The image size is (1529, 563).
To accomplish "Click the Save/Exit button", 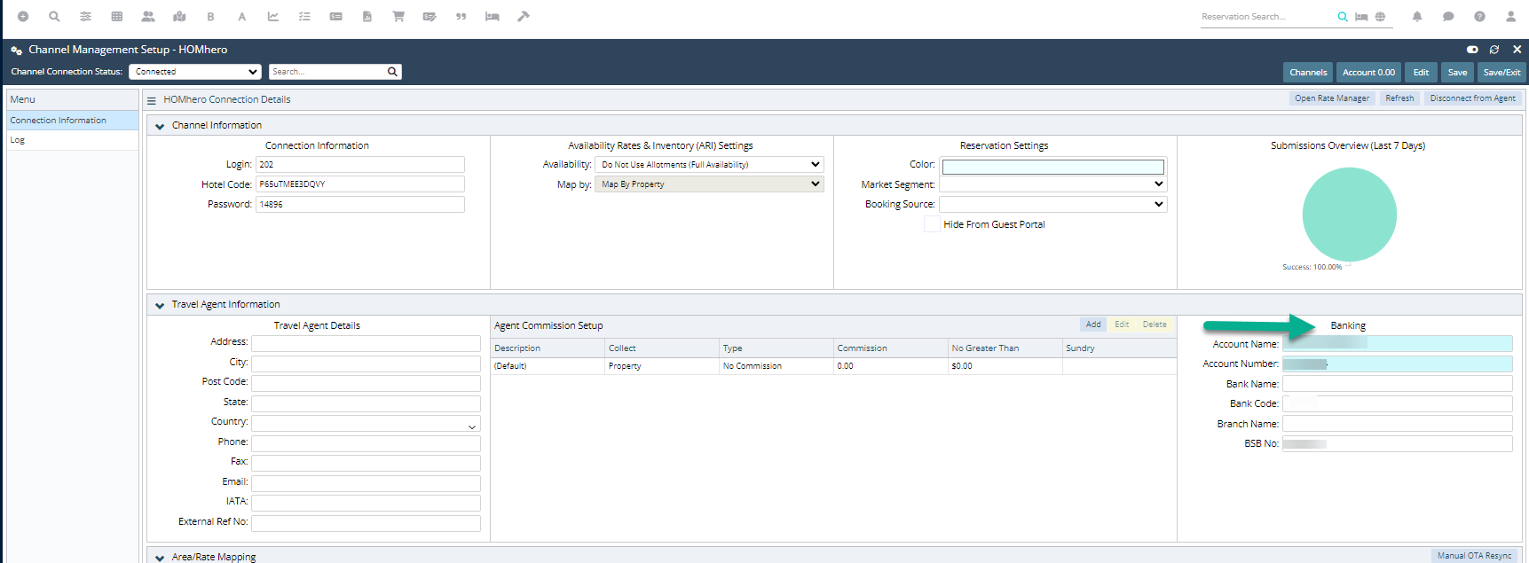I will pos(1501,73).
